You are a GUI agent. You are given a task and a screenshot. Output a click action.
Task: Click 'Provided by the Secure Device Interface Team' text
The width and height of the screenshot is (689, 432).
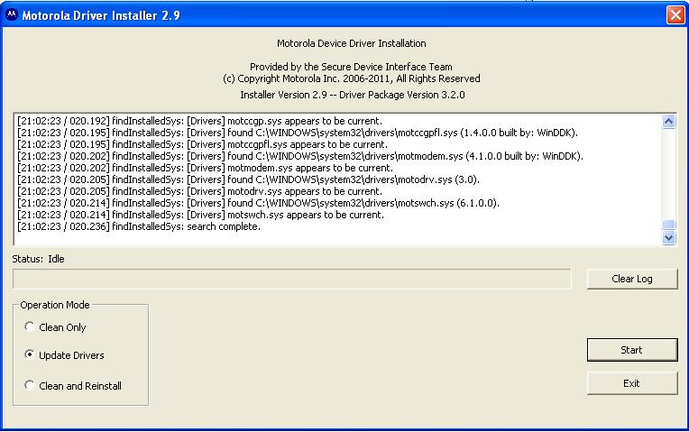[x=351, y=67]
